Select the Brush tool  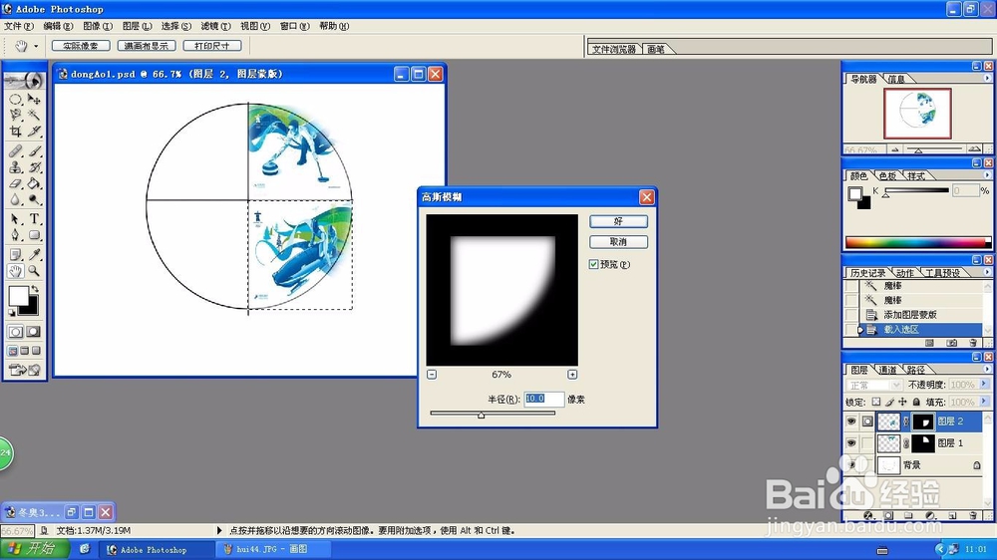34,151
